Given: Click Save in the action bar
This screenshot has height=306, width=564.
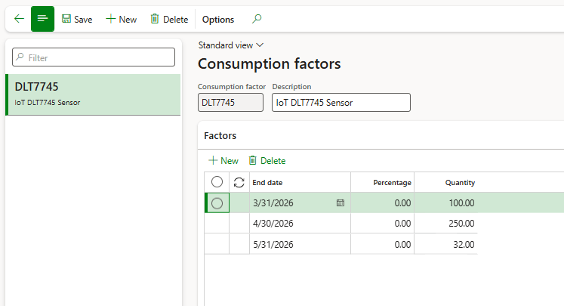Looking at the screenshot, I should click(76, 19).
